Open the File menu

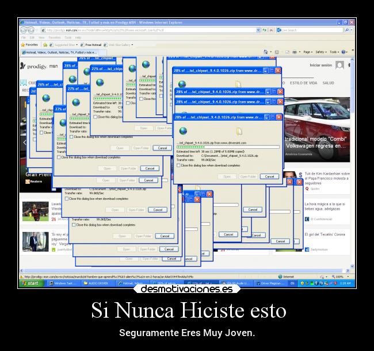[x=24, y=37]
